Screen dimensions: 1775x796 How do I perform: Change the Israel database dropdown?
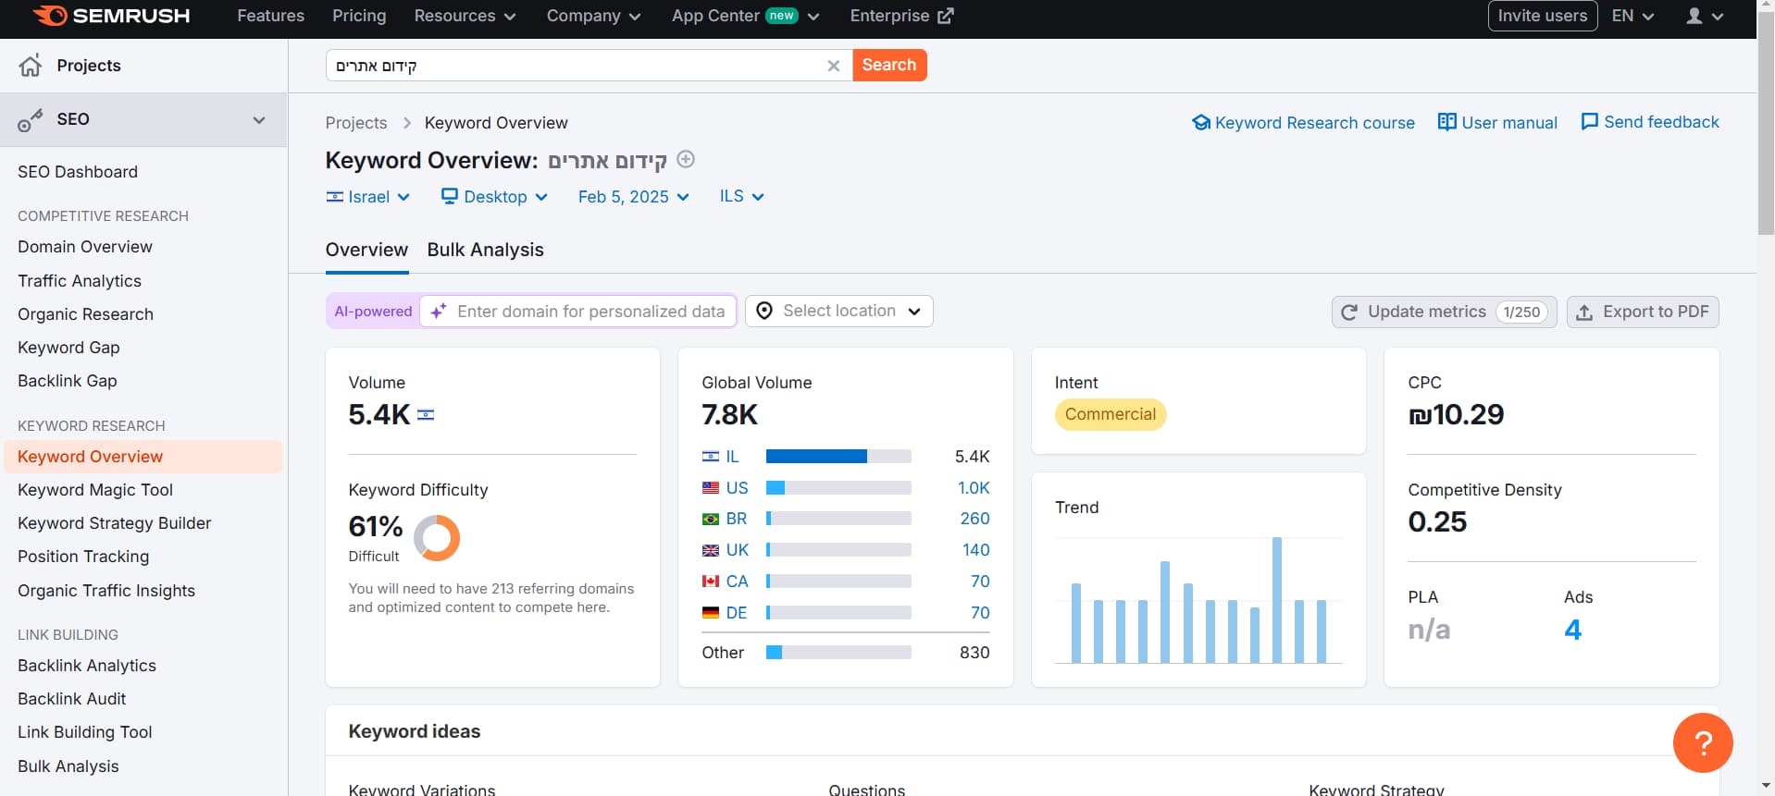(x=367, y=197)
